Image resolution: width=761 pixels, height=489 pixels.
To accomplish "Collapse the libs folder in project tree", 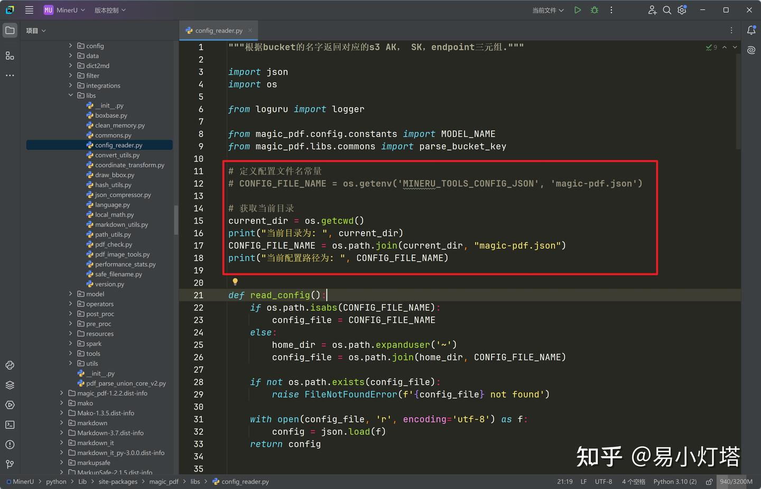I will [71, 95].
